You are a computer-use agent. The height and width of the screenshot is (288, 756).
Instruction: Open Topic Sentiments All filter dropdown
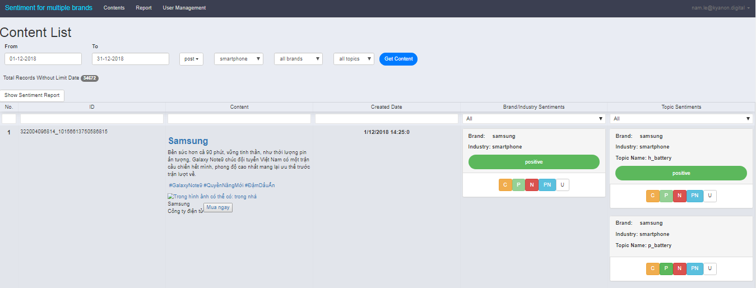[681, 119]
